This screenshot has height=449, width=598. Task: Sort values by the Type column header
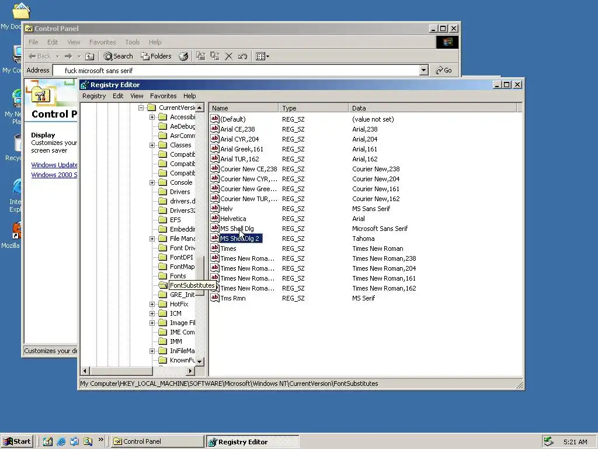tap(313, 108)
